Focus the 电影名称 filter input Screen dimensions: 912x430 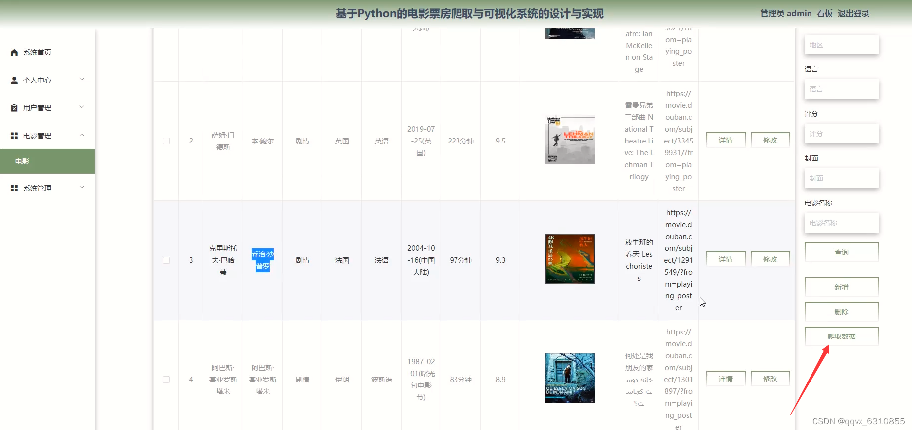click(842, 223)
